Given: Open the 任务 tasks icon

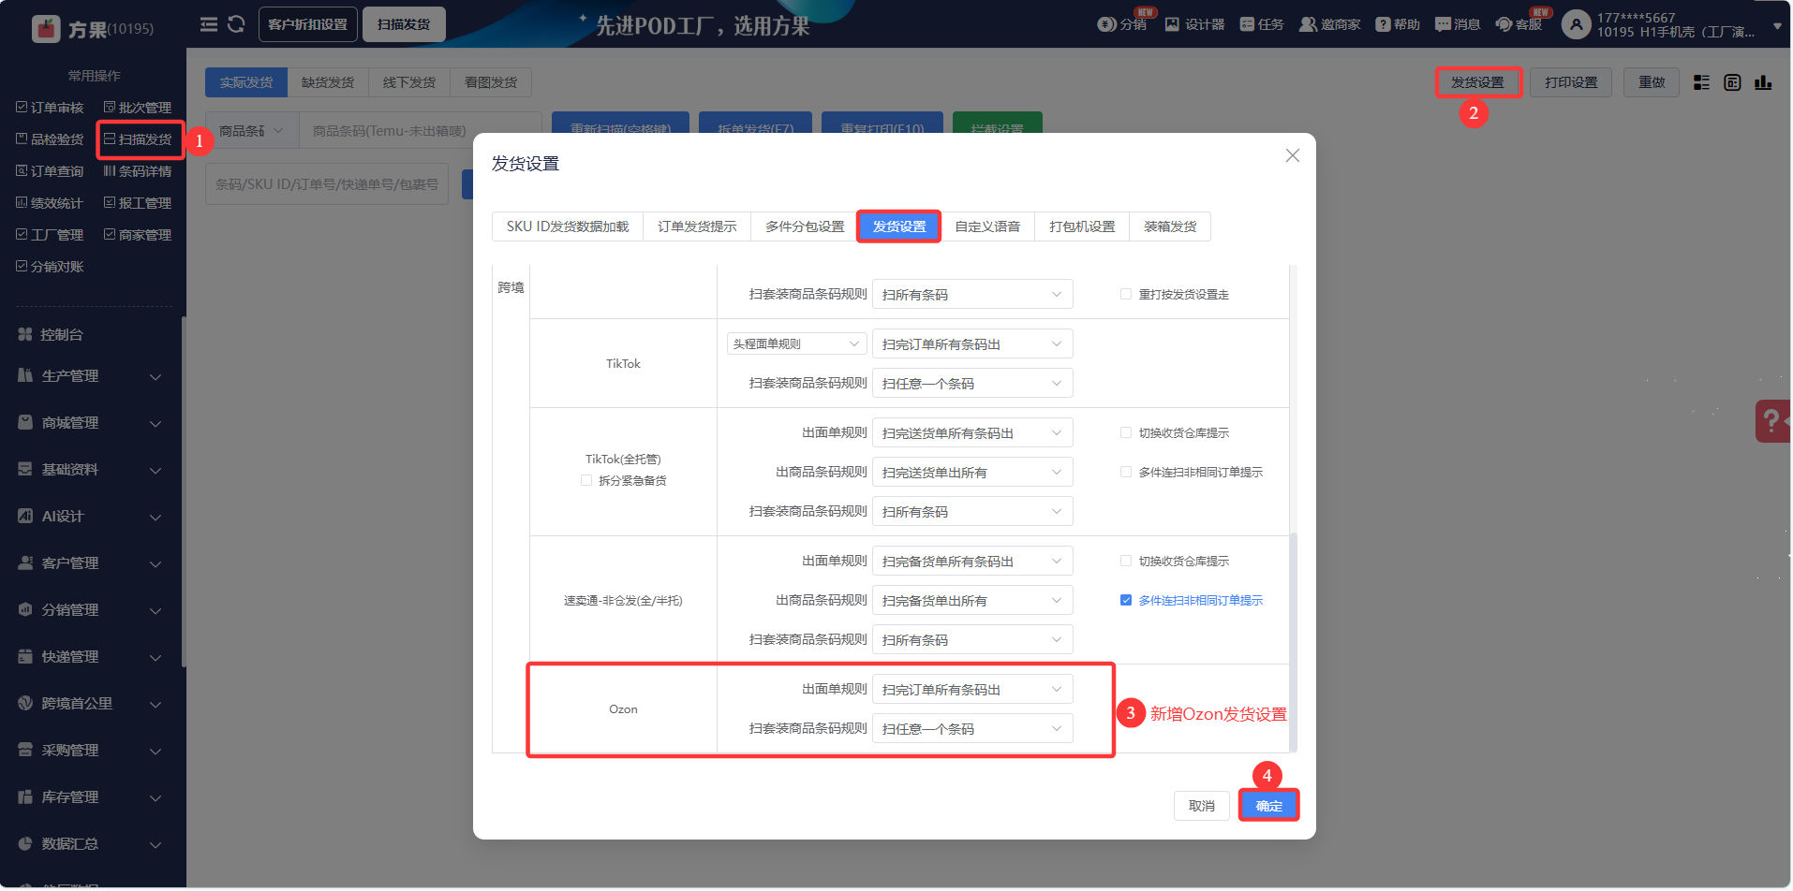Looking at the screenshot, I should click(x=1247, y=24).
